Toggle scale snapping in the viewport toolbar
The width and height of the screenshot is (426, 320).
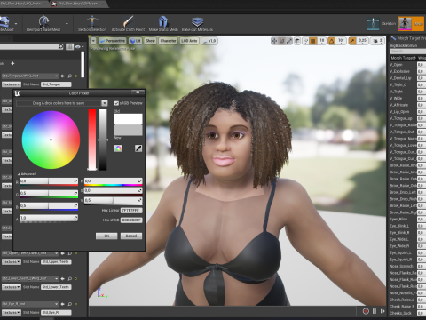tap(352, 41)
